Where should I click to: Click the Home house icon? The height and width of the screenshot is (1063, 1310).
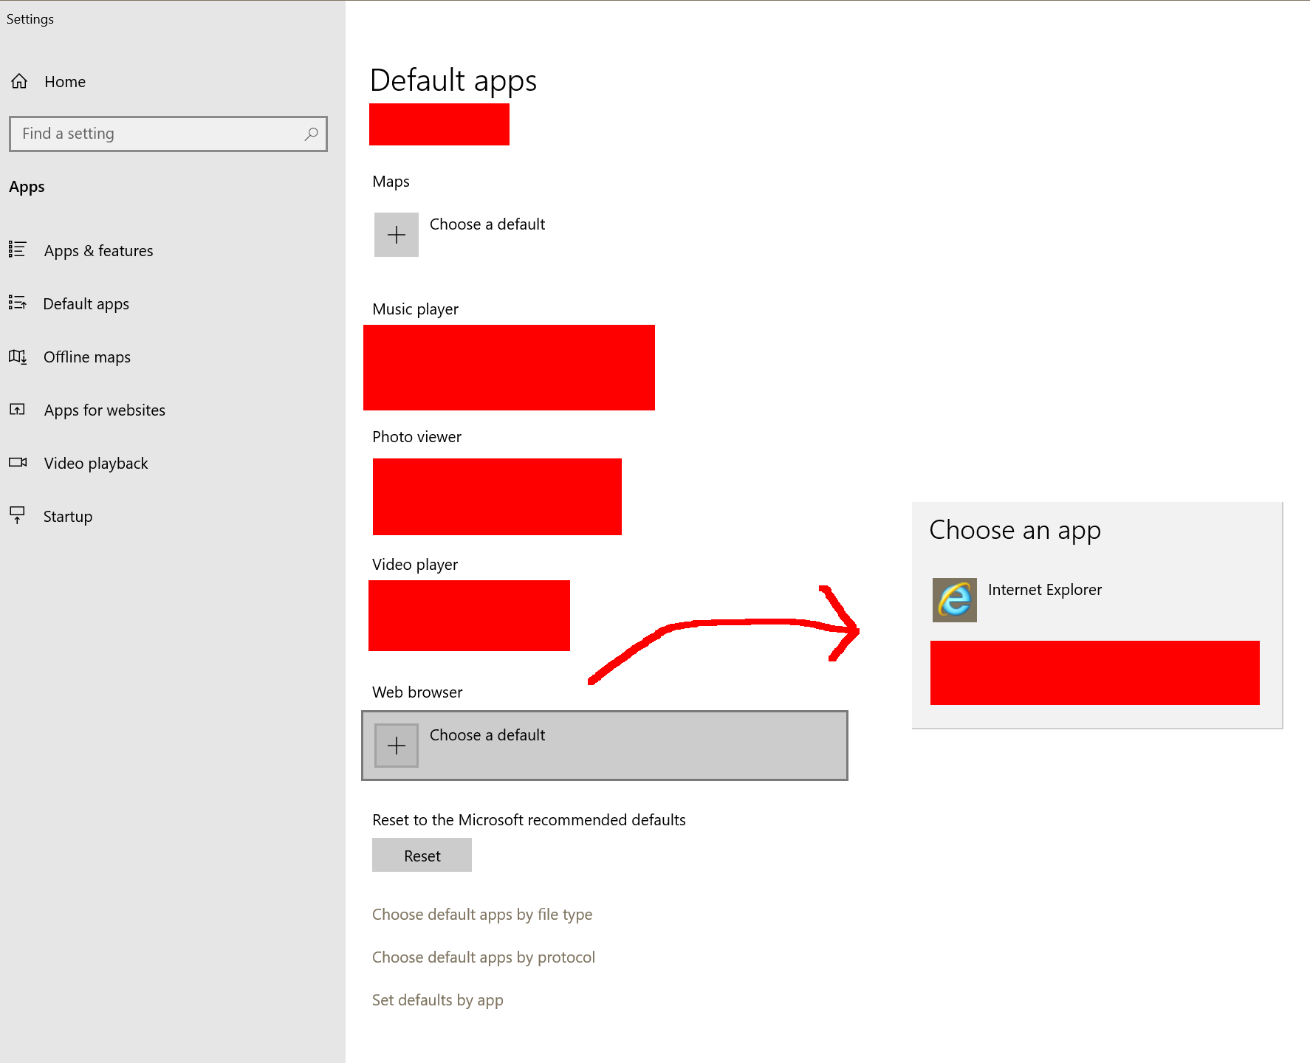coord(19,81)
